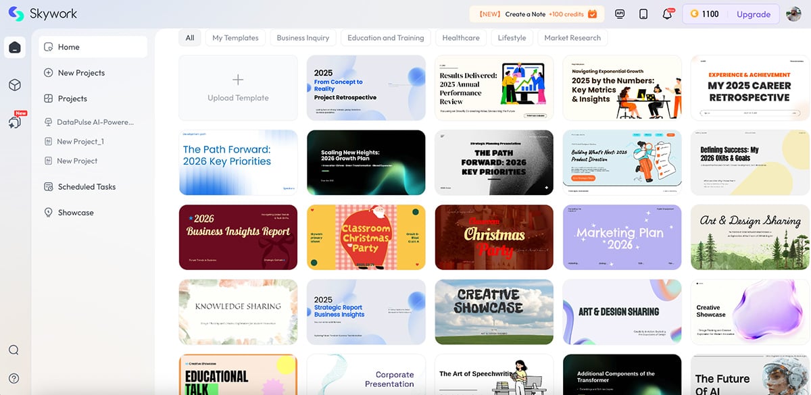
Task: Click the gold coin credits icon
Action: pos(695,13)
